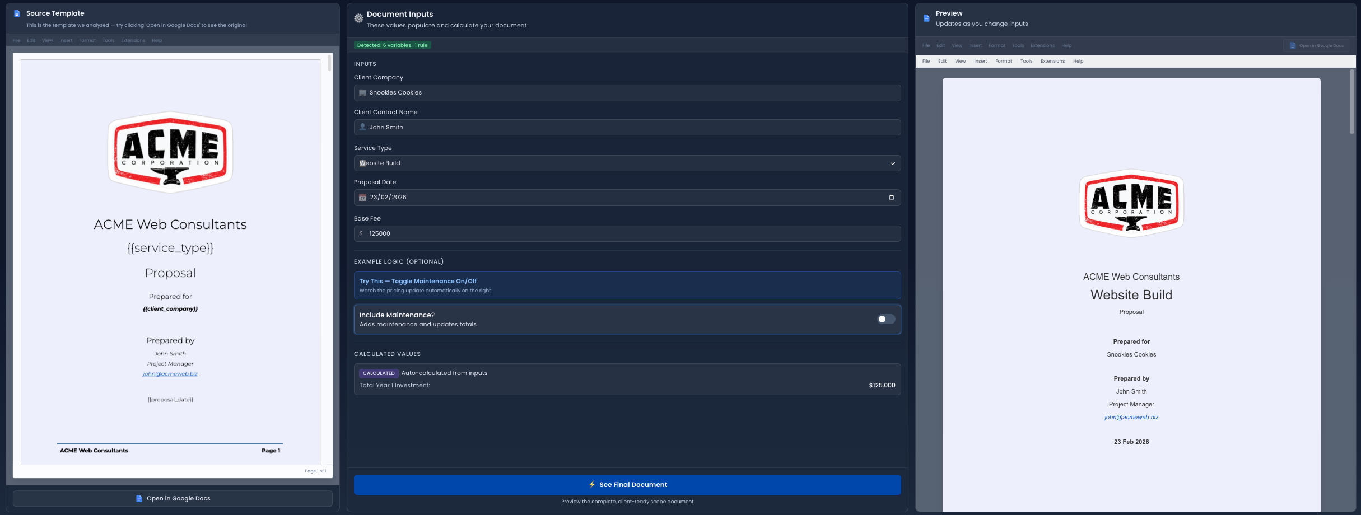Click john@acmeweb.biz link in Preview document

pos(1131,418)
